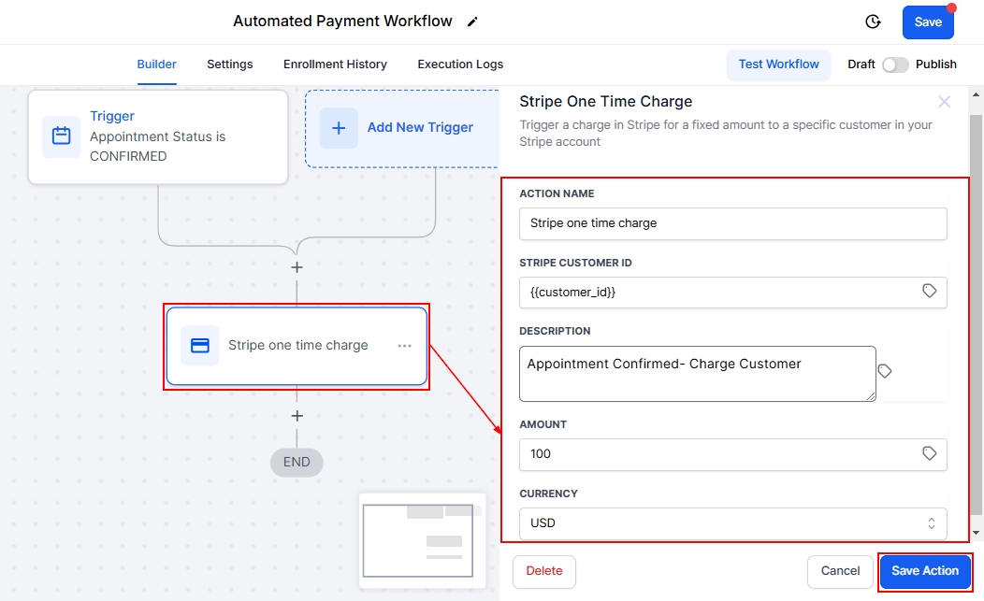
Task: Click the tag icon in Stripe Customer ID field
Action: pyautogui.click(x=929, y=292)
